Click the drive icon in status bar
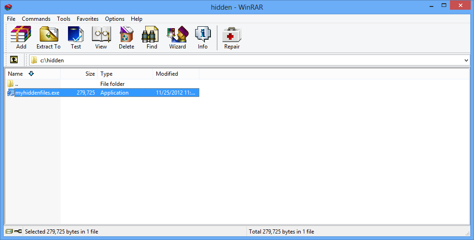The height and width of the screenshot is (240, 474). coord(9,232)
